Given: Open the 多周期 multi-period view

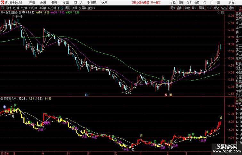Looking at the screenshot, I should click(83, 8).
